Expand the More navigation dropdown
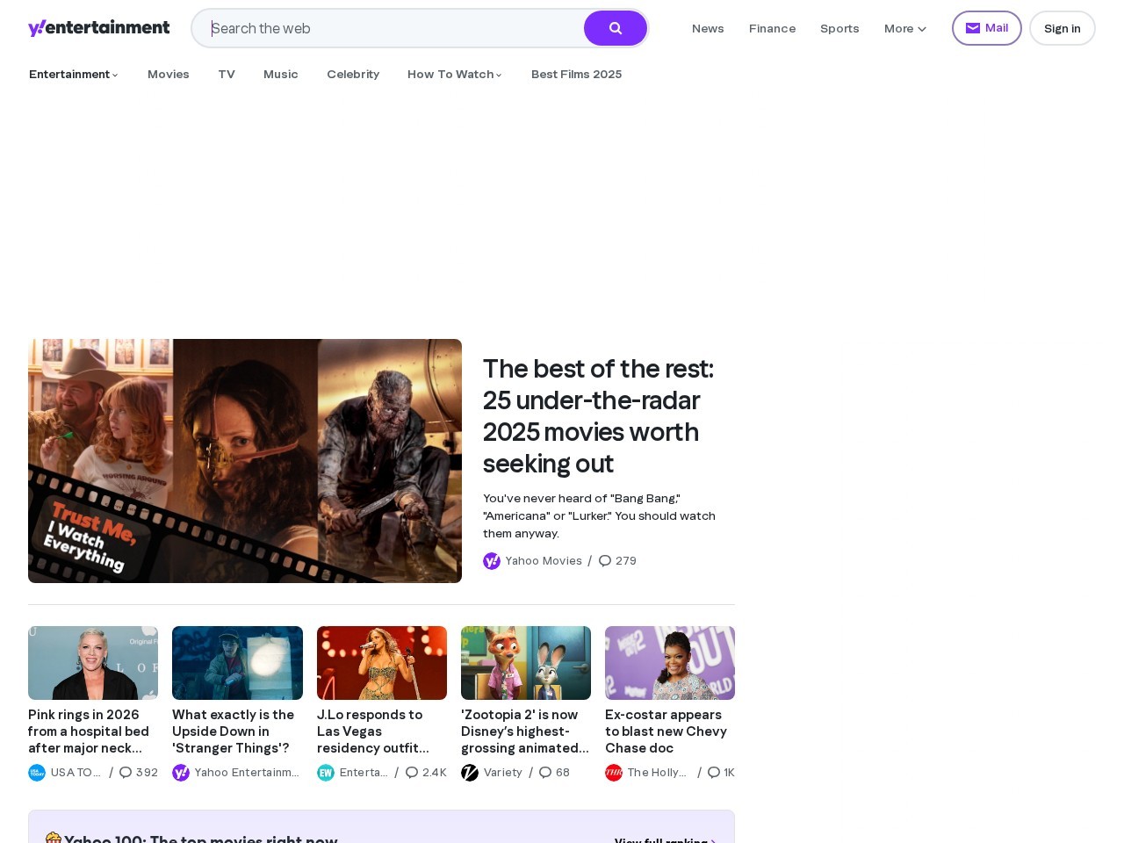 (x=904, y=28)
